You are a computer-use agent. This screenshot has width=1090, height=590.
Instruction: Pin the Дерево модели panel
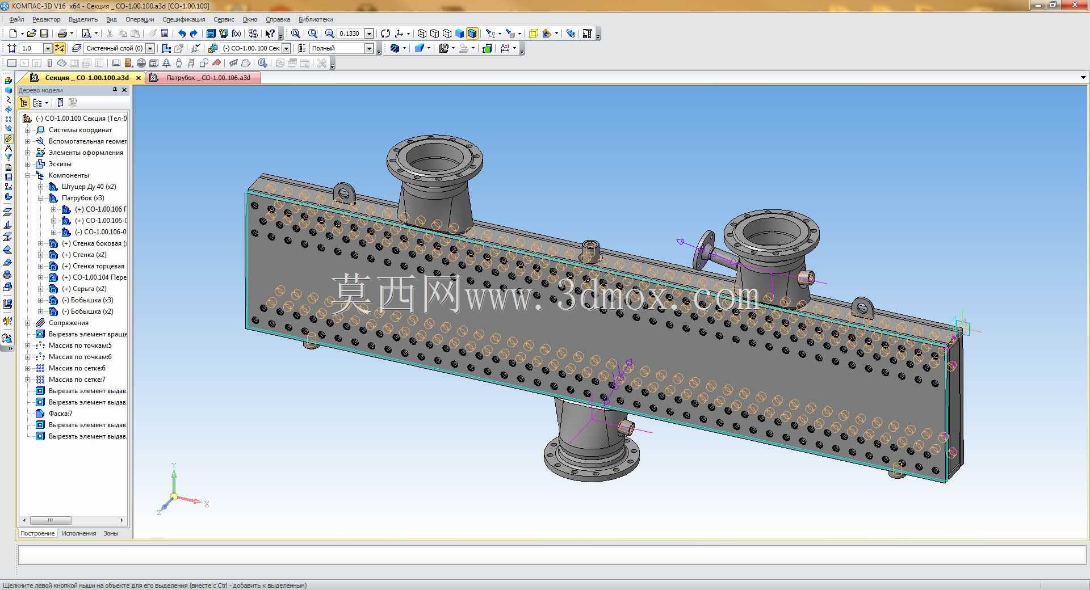click(115, 90)
